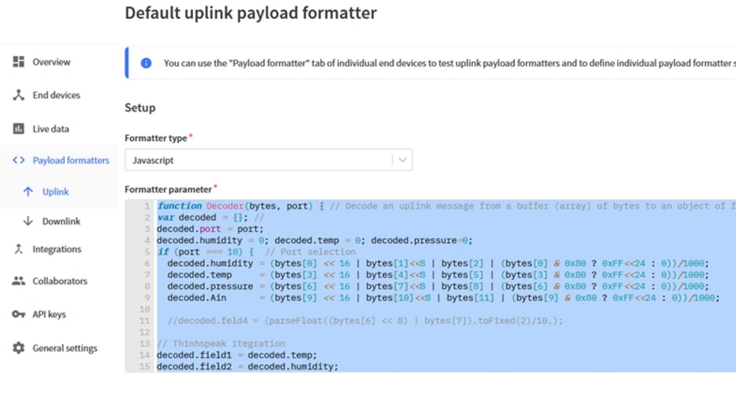Click code line 'decoded.field1 = decoded.temp;'
The height and width of the screenshot is (419, 736).
pyautogui.click(x=237, y=355)
